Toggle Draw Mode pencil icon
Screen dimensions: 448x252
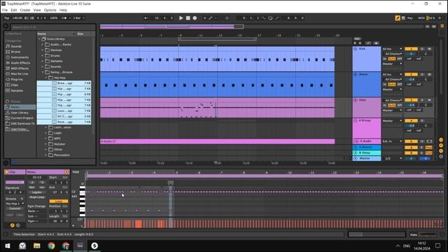point(398,18)
